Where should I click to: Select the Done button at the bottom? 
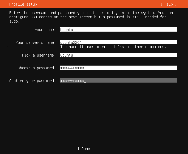coord(92,149)
